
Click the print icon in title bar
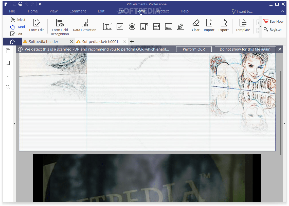pyautogui.click(x=20, y=4)
